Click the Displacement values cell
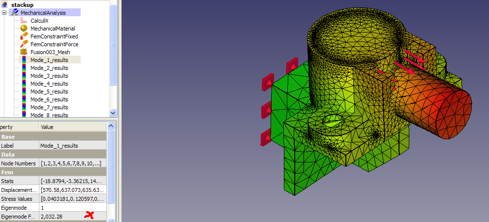Viewport: 489px width, 222px height. (73, 190)
